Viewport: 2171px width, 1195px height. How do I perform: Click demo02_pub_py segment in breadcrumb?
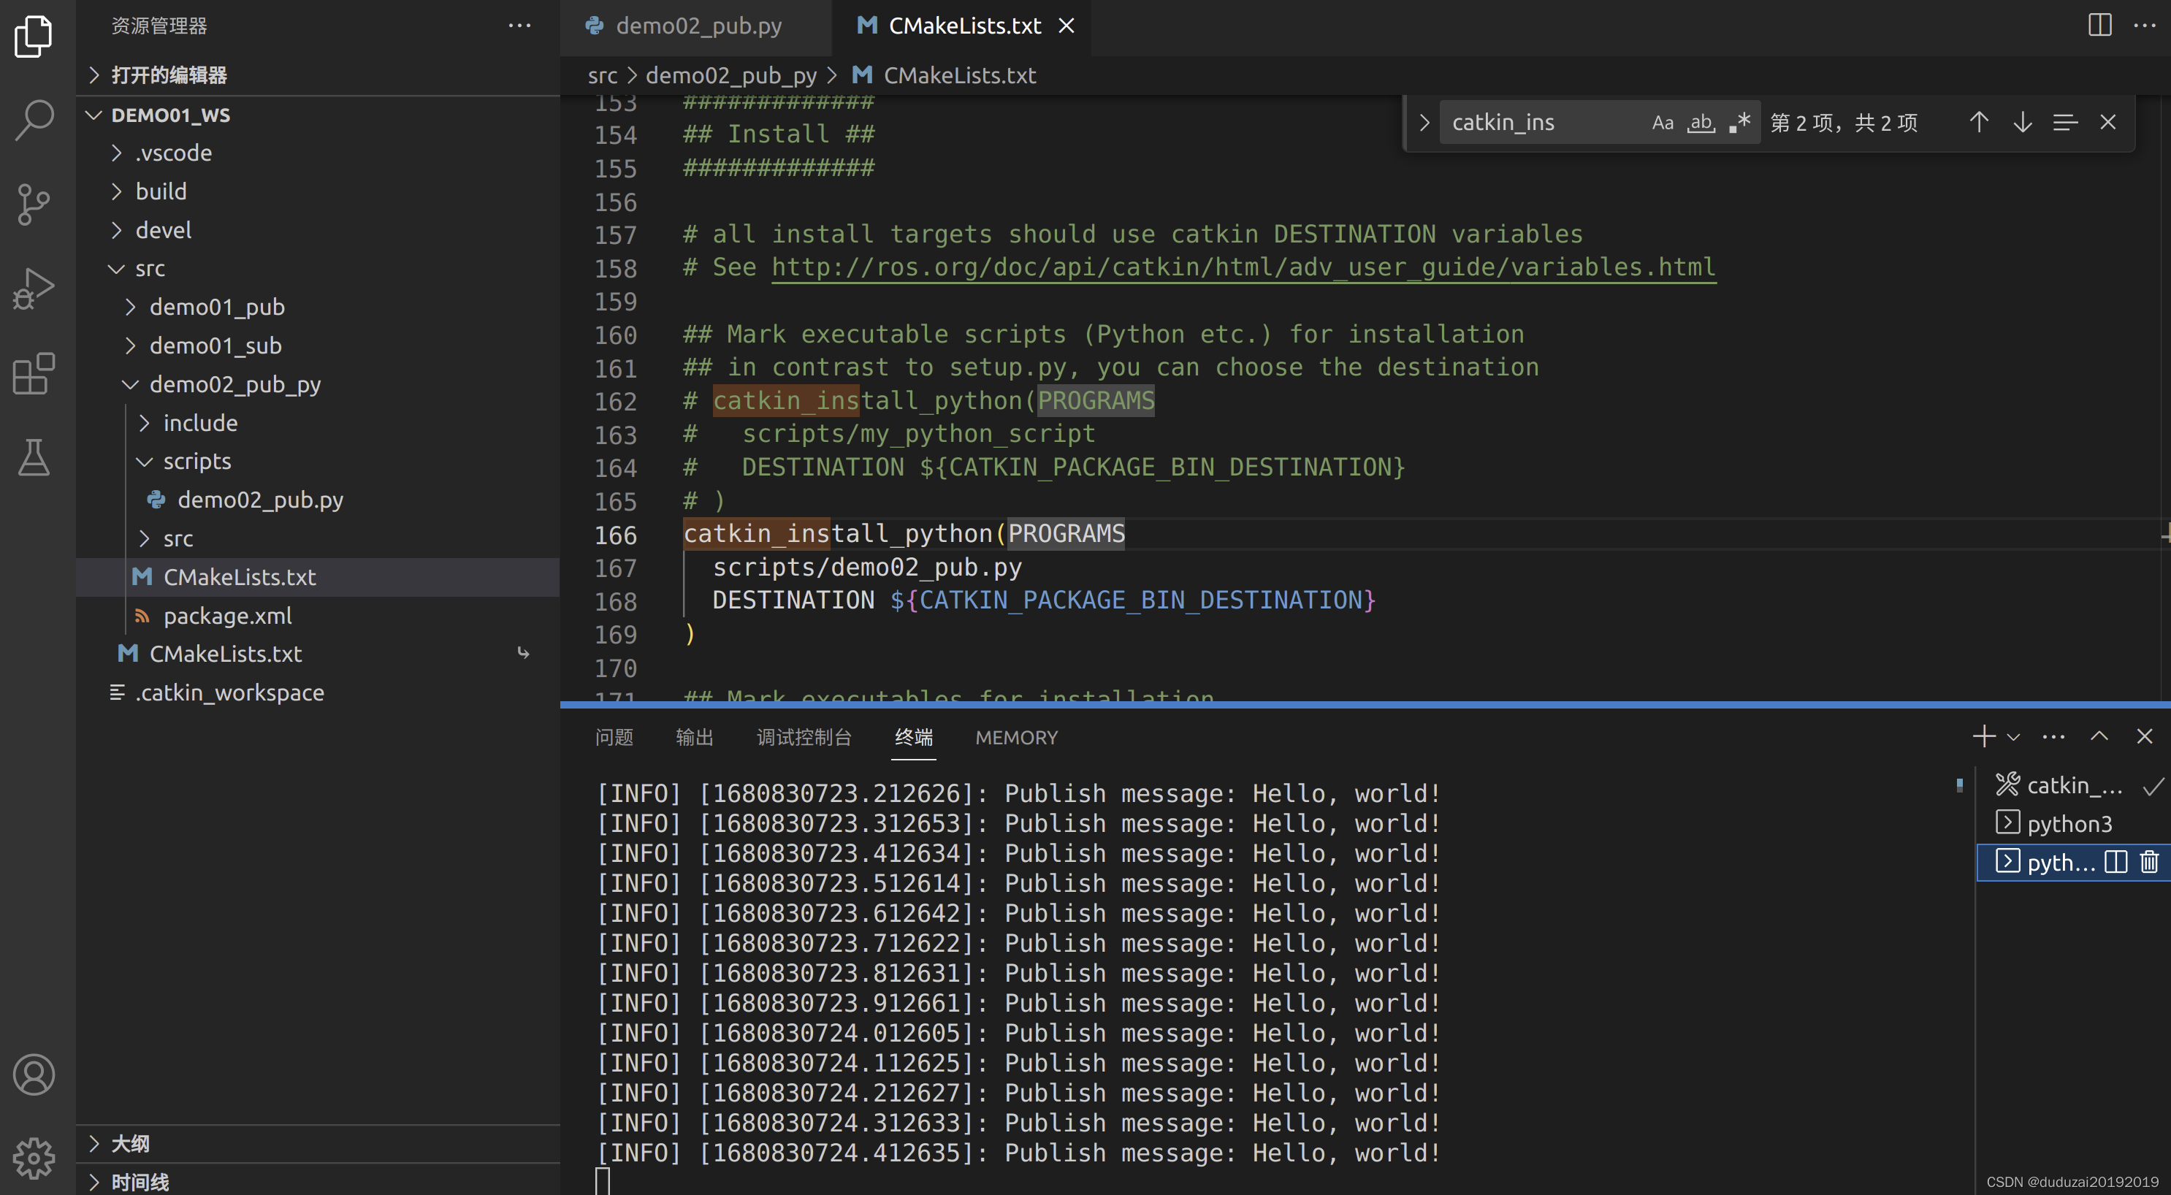pyautogui.click(x=730, y=75)
